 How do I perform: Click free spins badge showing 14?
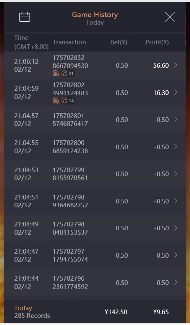[68, 101]
